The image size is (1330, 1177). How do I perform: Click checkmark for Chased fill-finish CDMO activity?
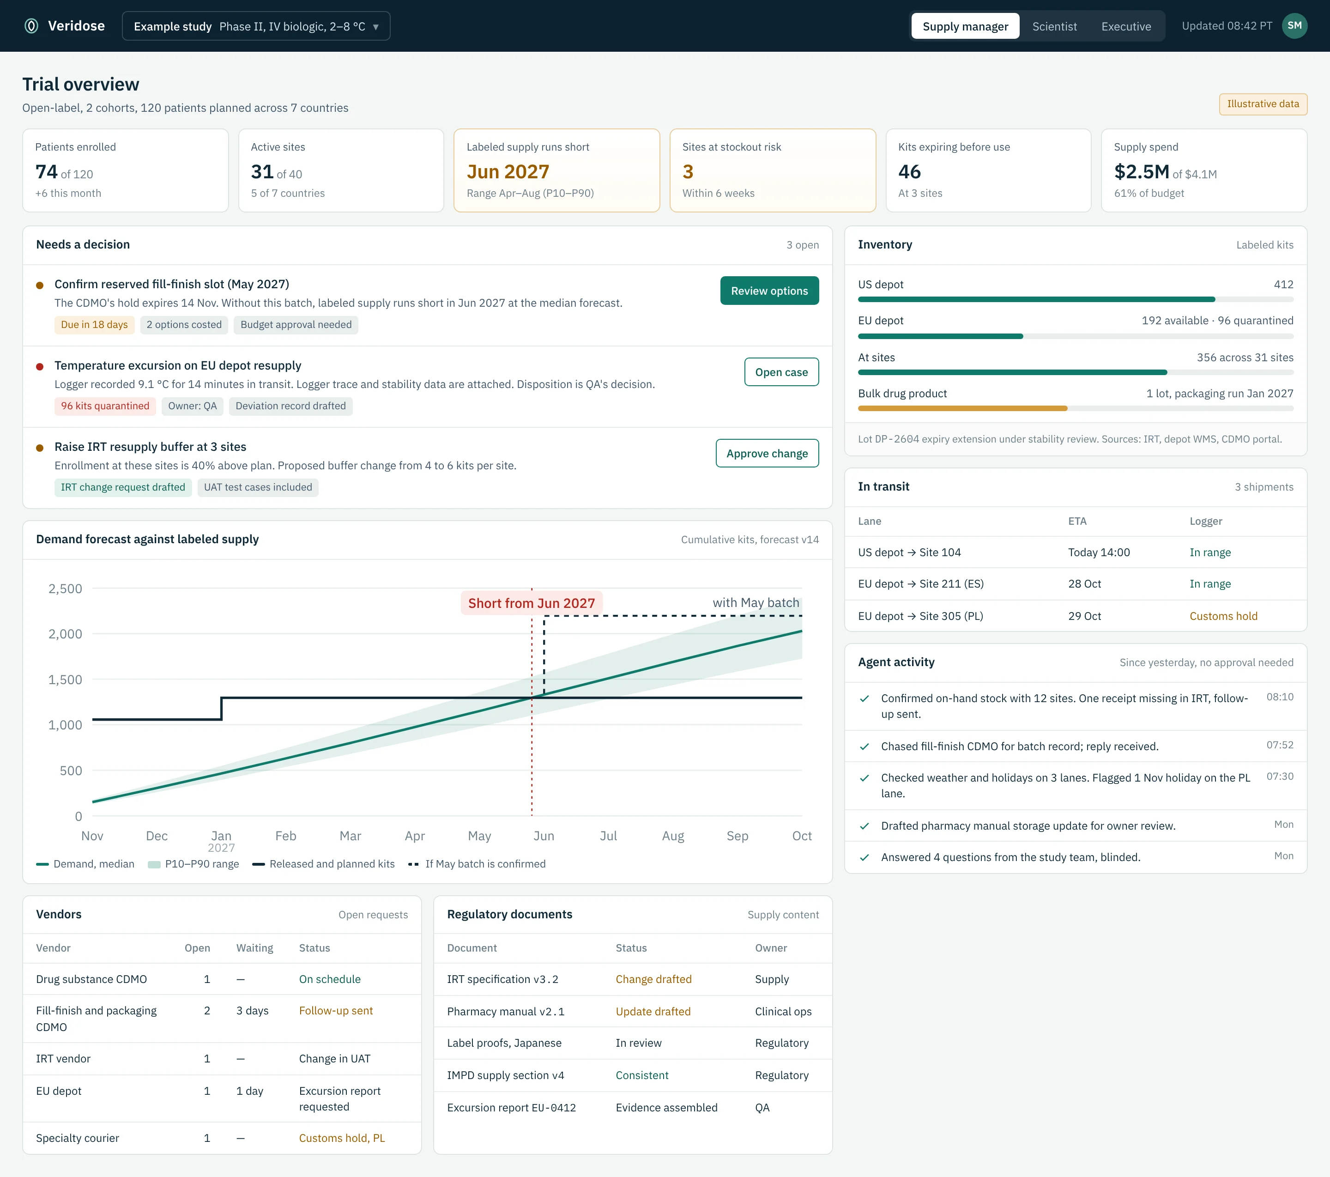pos(864,746)
